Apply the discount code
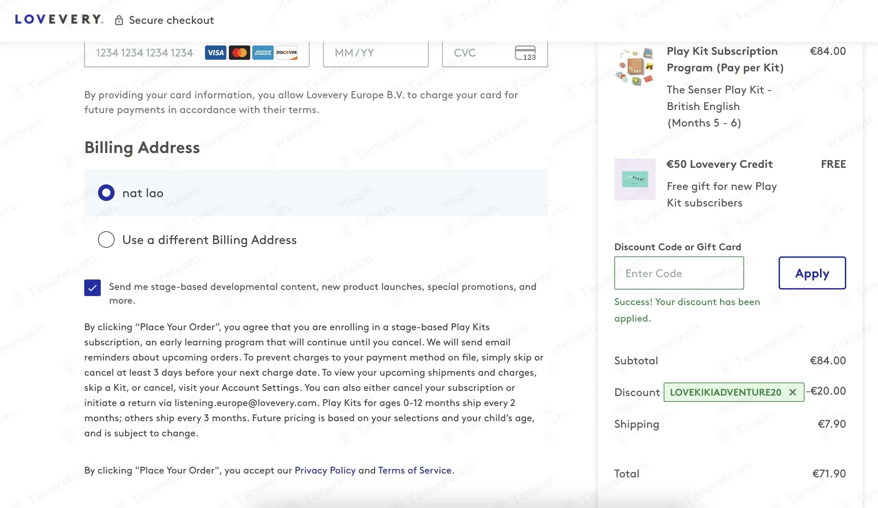 pos(812,273)
